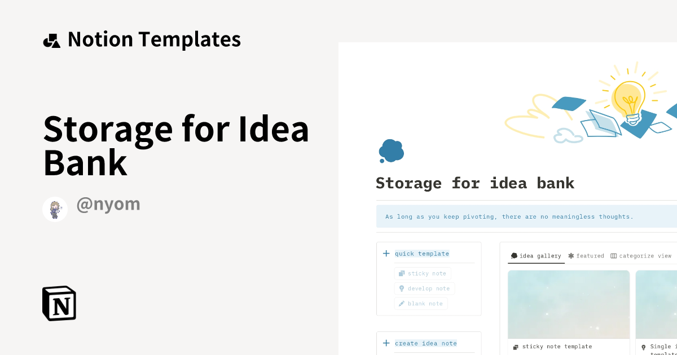Click the sticky note icon in quick template
The image size is (677, 355).
tap(402, 273)
